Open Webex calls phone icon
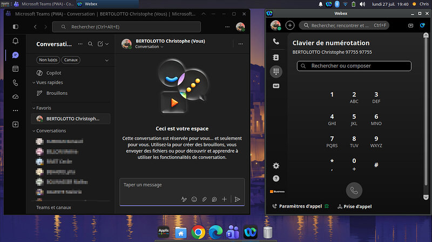The height and width of the screenshot is (242, 432). (276, 42)
